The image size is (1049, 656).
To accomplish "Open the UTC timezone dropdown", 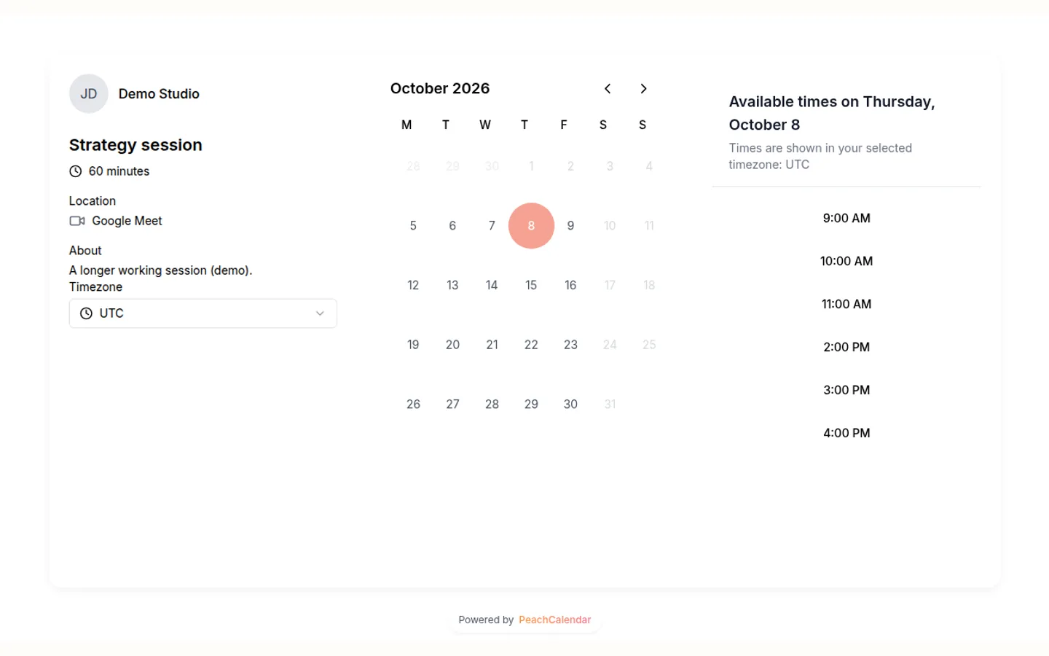I will [203, 313].
